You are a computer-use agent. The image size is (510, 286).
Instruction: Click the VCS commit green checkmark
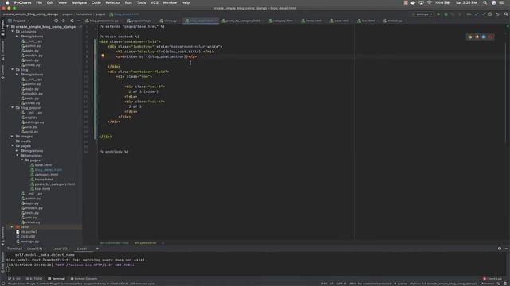coord(483,14)
